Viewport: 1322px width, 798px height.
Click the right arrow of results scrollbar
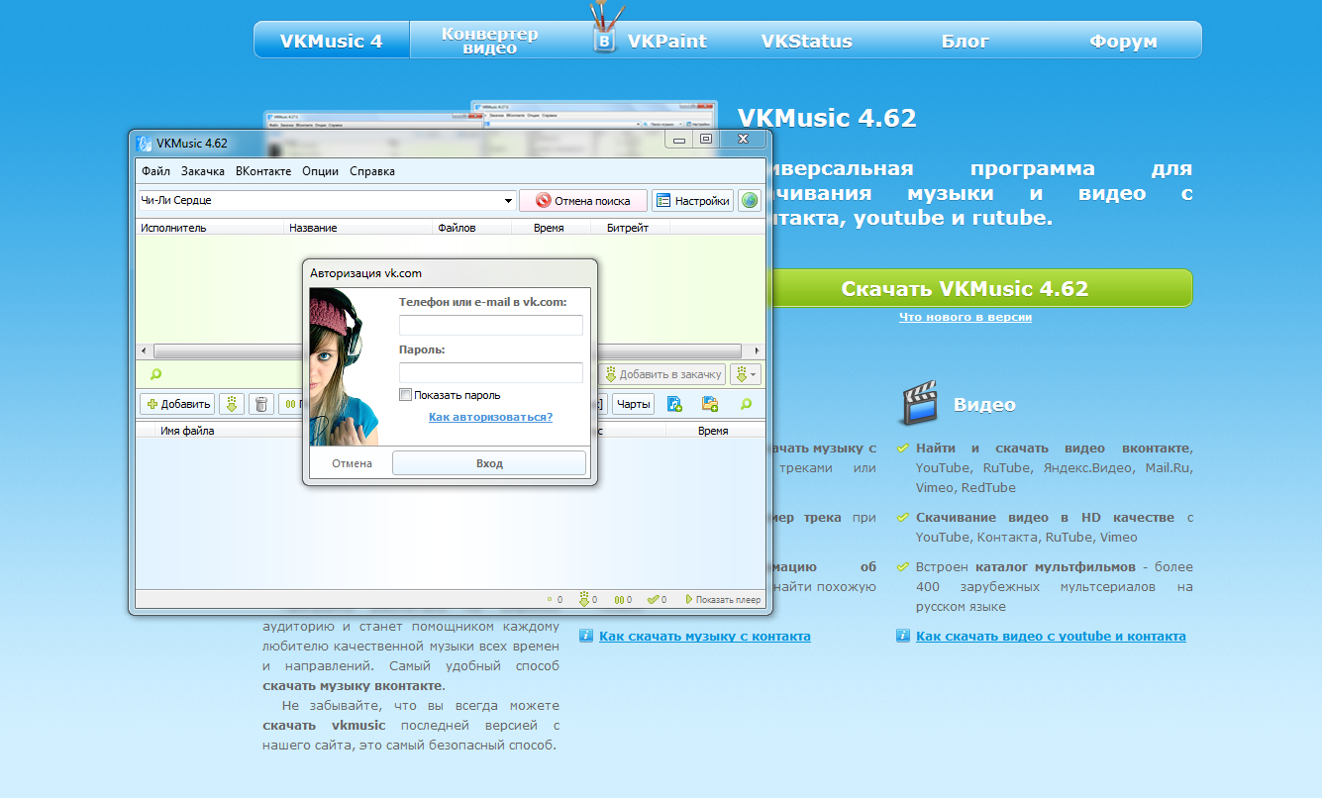759,350
